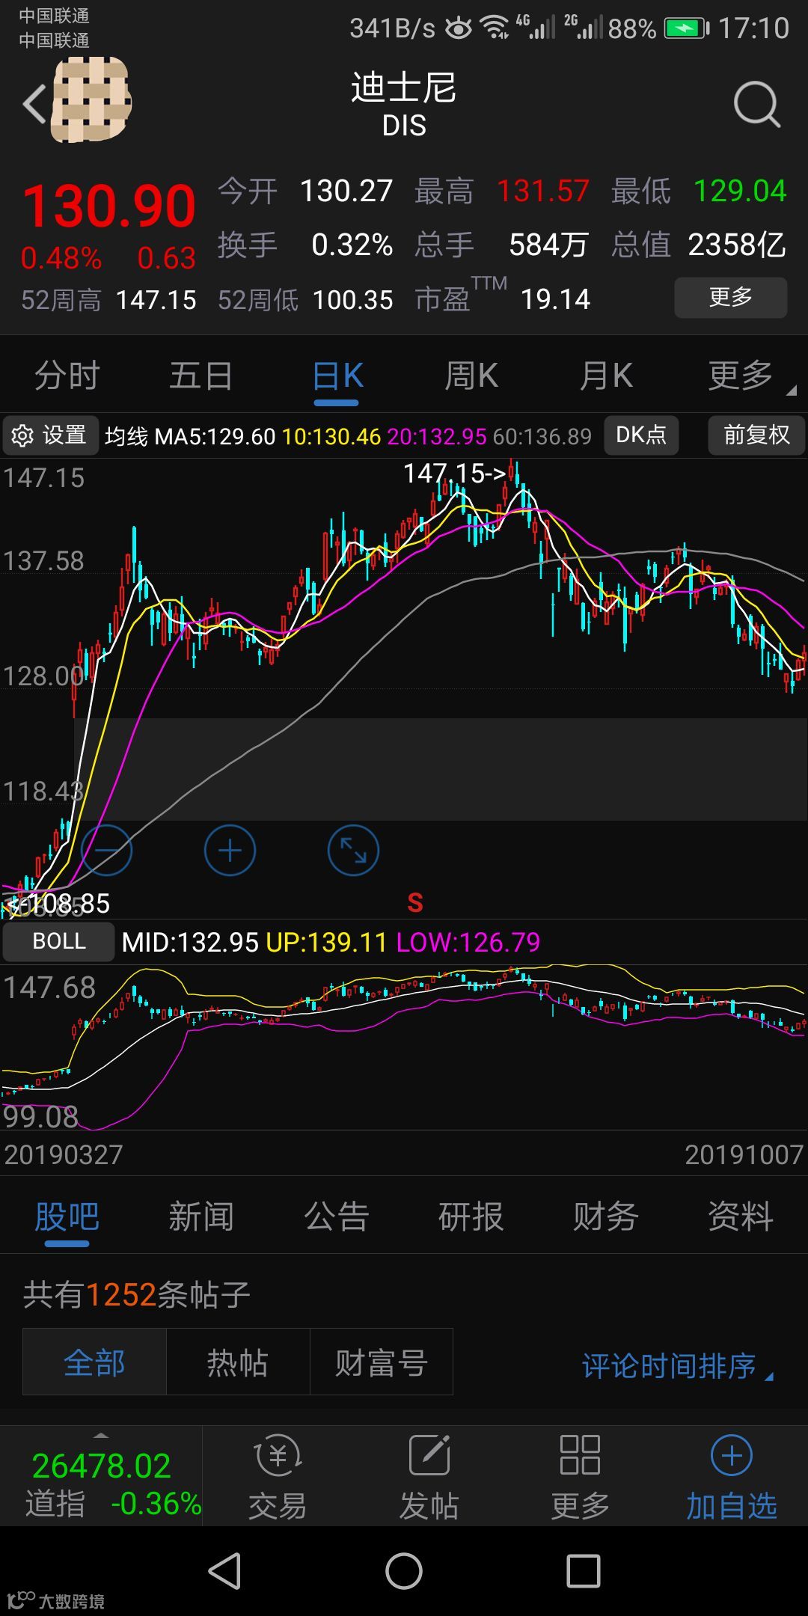
Task: Tap the 147.15-> high marker on chart
Action: 455,473
